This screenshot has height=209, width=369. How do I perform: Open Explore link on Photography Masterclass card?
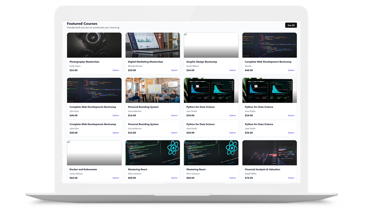click(x=116, y=70)
